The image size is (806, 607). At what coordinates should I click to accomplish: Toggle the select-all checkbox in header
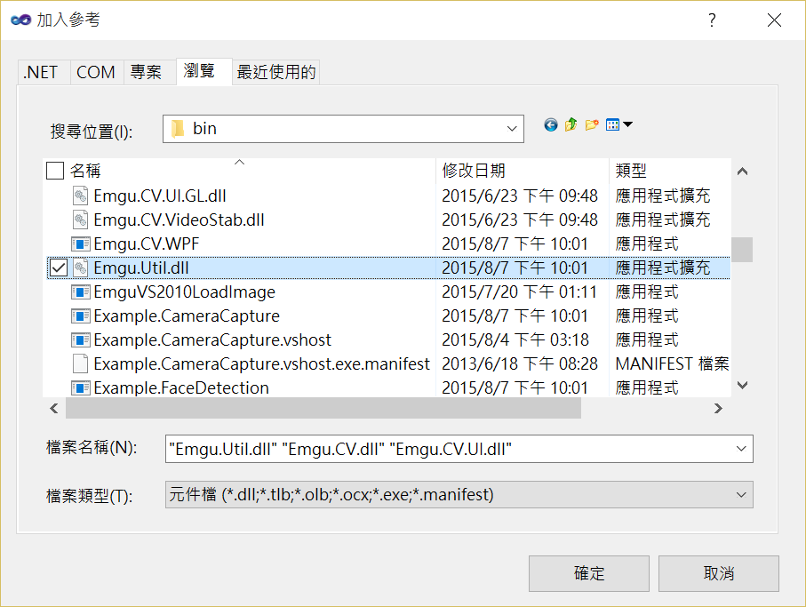[55, 171]
